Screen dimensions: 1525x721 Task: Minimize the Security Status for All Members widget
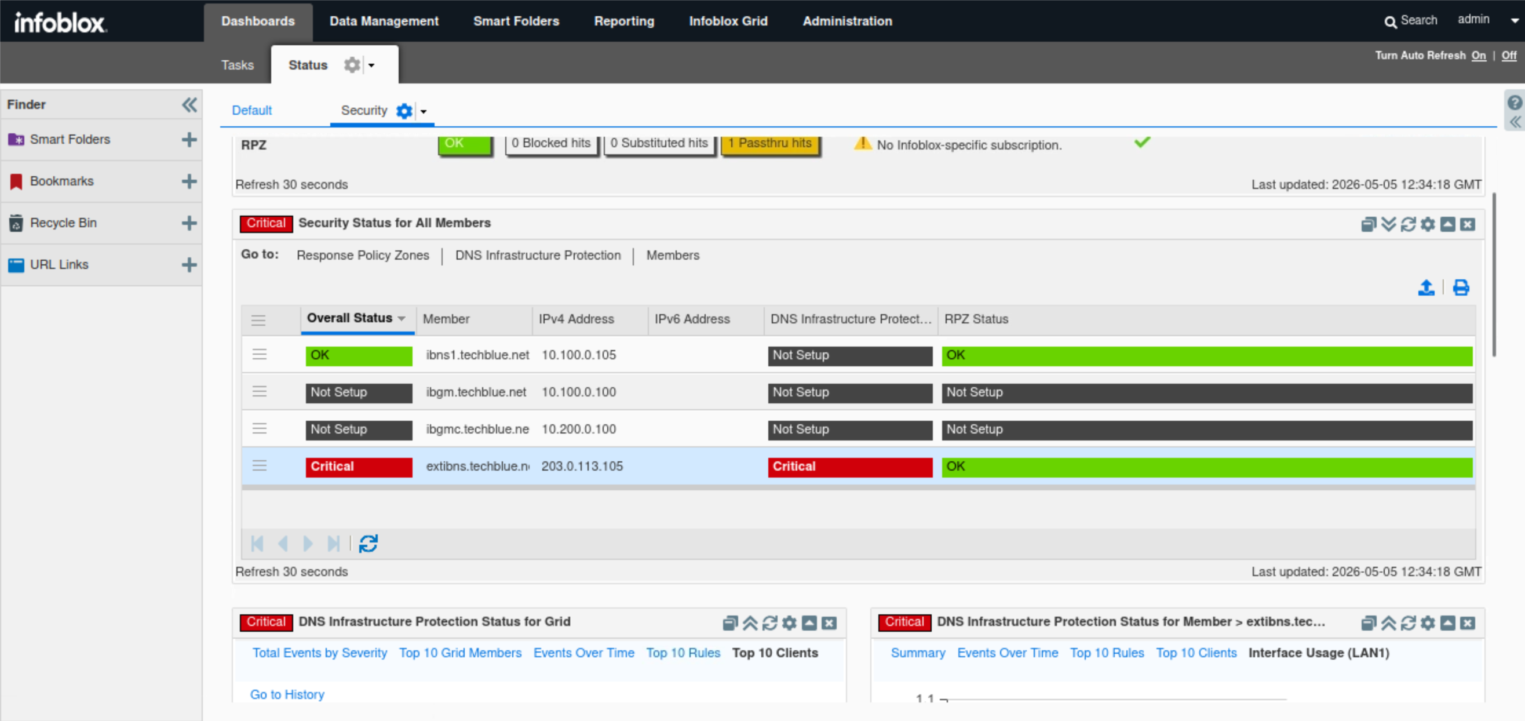(x=1447, y=224)
